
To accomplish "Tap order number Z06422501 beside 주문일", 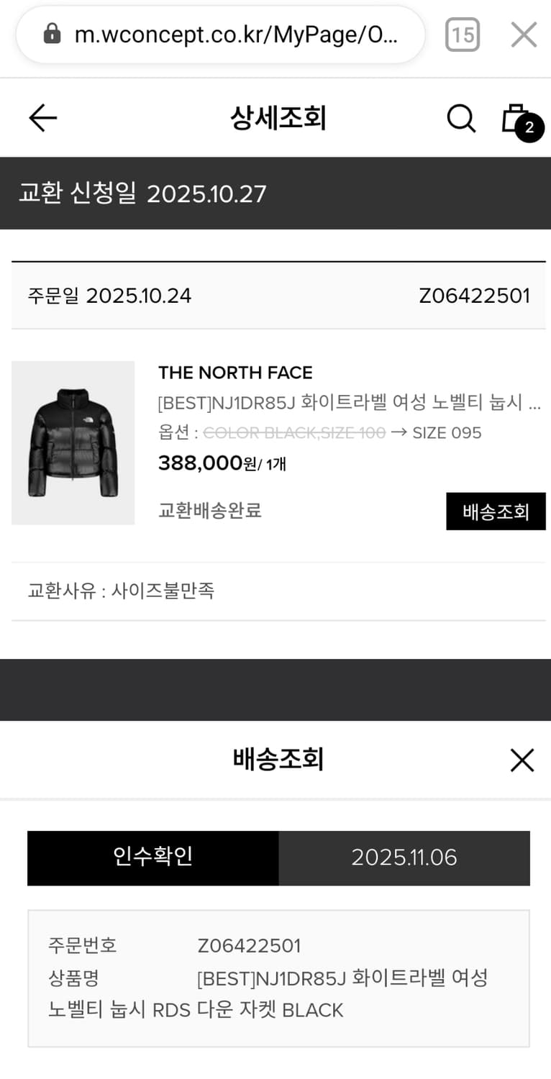I will tap(474, 296).
